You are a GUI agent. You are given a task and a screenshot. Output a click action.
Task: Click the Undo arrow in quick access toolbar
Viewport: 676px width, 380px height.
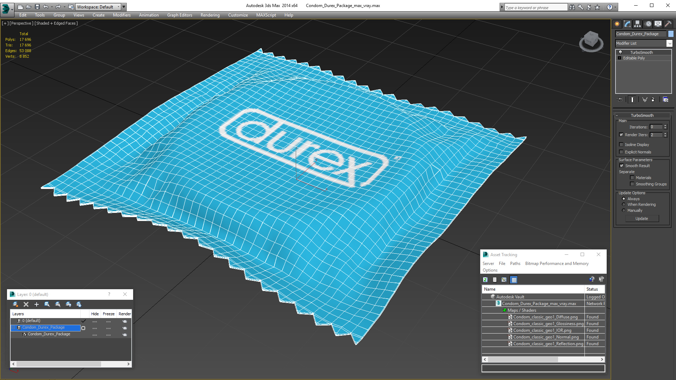tap(46, 7)
